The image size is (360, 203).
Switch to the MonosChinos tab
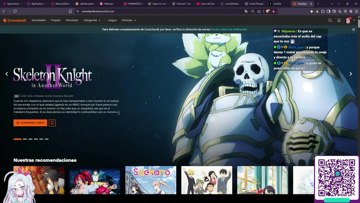(x=60, y=4)
